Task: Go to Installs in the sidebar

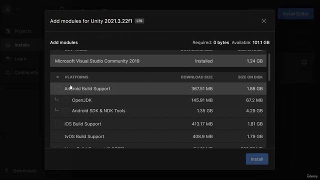Action: [x=22, y=45]
